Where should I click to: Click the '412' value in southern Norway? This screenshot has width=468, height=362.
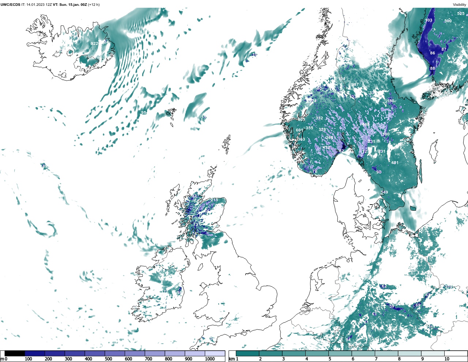(326, 148)
